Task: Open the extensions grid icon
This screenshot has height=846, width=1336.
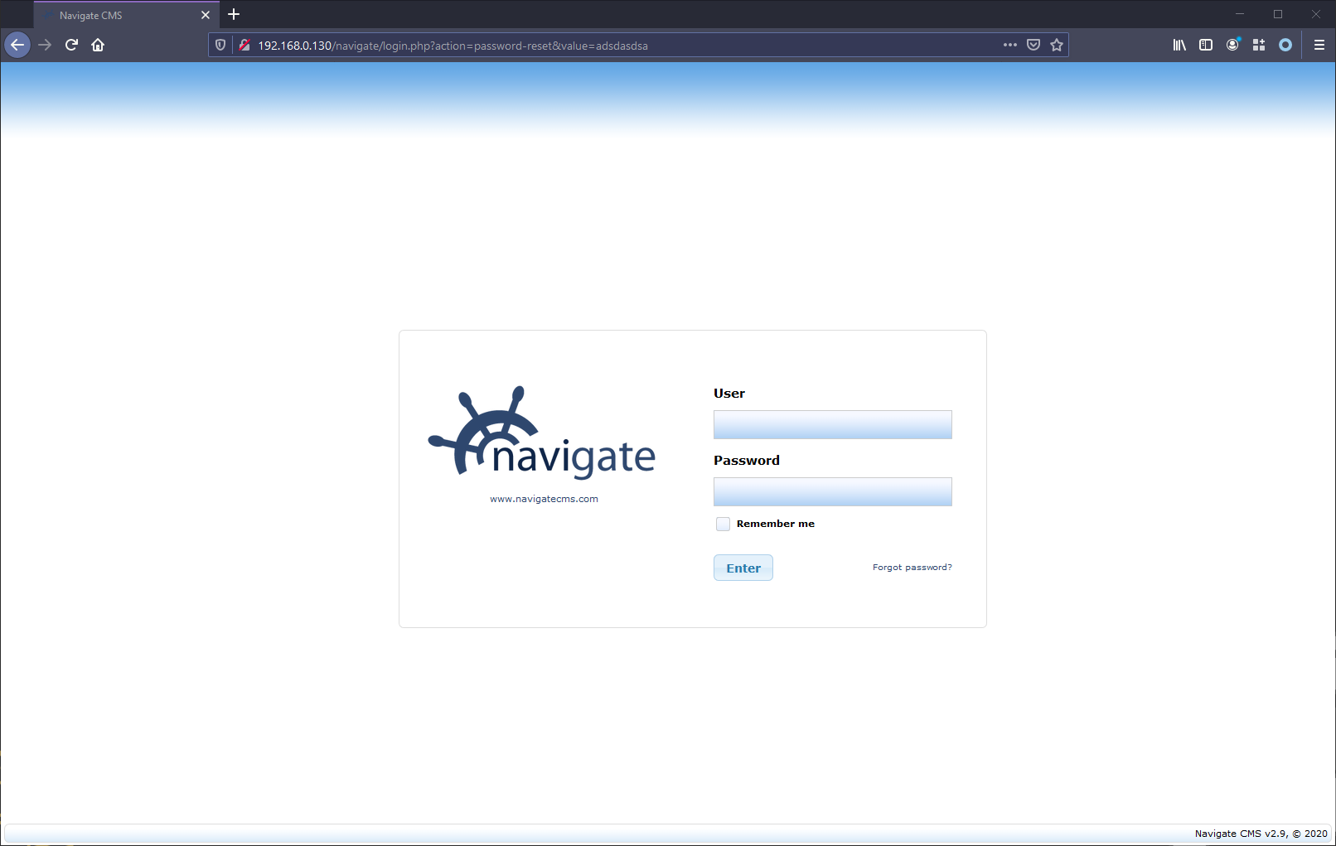Action: click(1259, 45)
